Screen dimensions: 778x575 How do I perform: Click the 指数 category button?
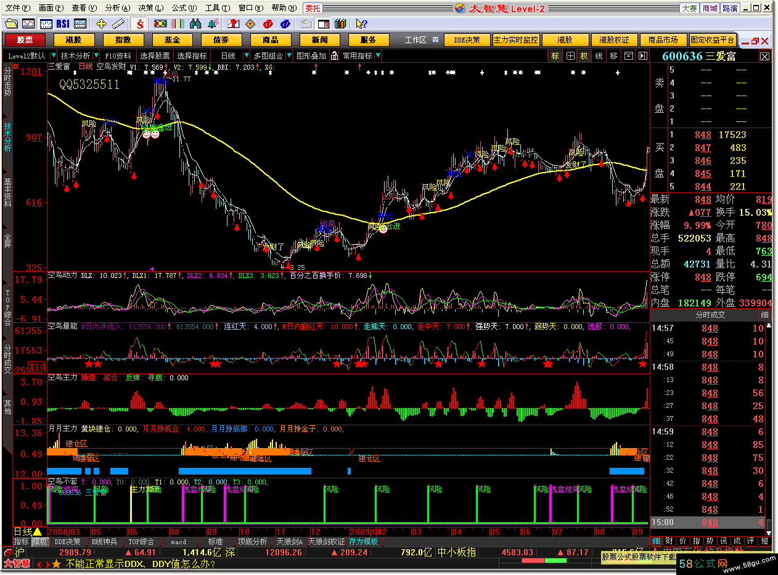pos(123,39)
